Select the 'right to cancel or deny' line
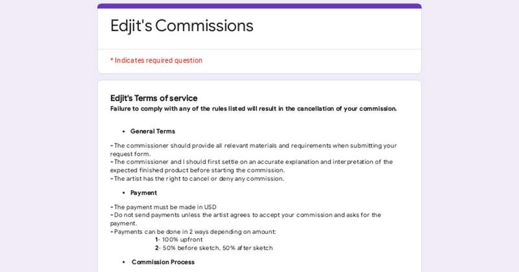Image resolution: width=519 pixels, height=272 pixels. pos(197,179)
